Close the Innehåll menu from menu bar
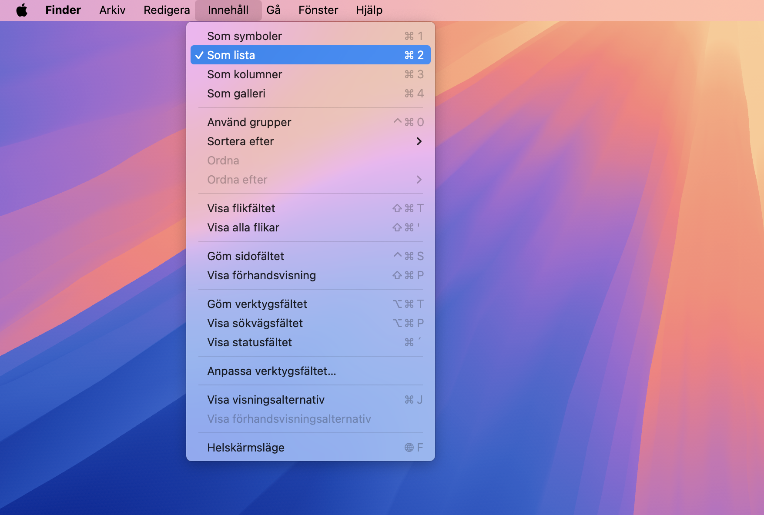The image size is (764, 515). [228, 10]
